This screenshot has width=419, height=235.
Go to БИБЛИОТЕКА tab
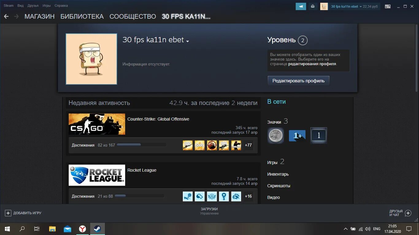(82, 17)
